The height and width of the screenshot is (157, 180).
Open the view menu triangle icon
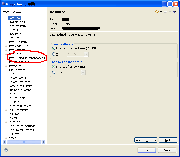(175, 12)
